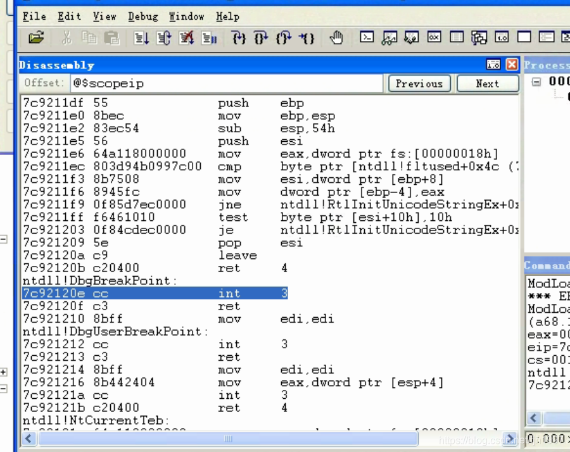Viewport: 570px width, 452px height.
Task: Open the Window menu
Action: pyautogui.click(x=186, y=16)
